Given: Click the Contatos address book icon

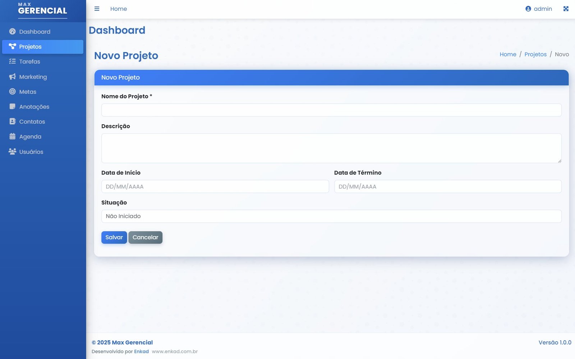Looking at the screenshot, I should click(12, 121).
